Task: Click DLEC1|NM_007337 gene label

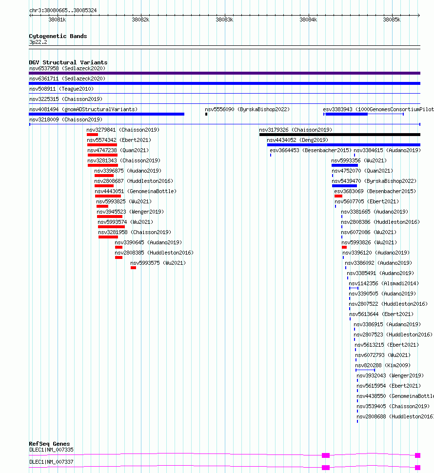Action: [51, 462]
